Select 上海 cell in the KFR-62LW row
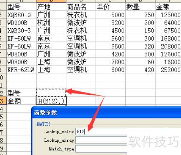This screenshot has height=155, width=181. tap(51, 70)
